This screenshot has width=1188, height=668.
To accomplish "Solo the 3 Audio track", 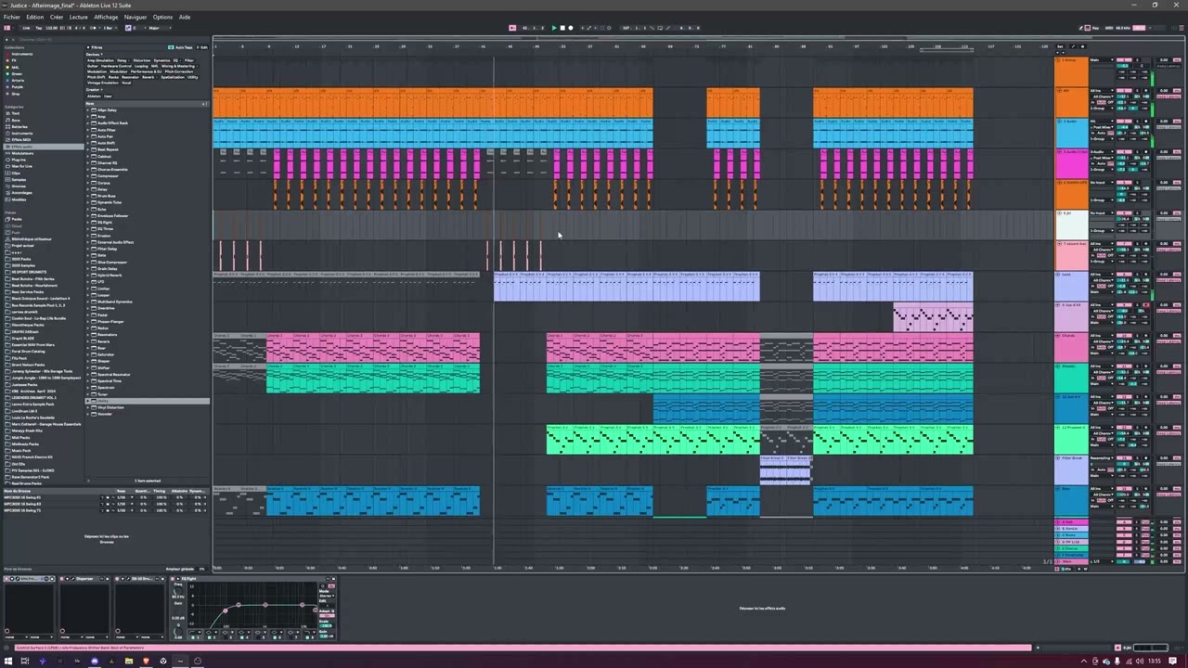I will pos(1137,122).
